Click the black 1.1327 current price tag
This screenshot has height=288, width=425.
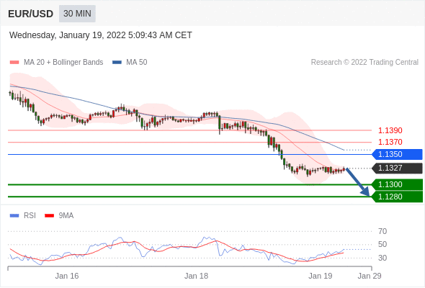tap(397, 168)
